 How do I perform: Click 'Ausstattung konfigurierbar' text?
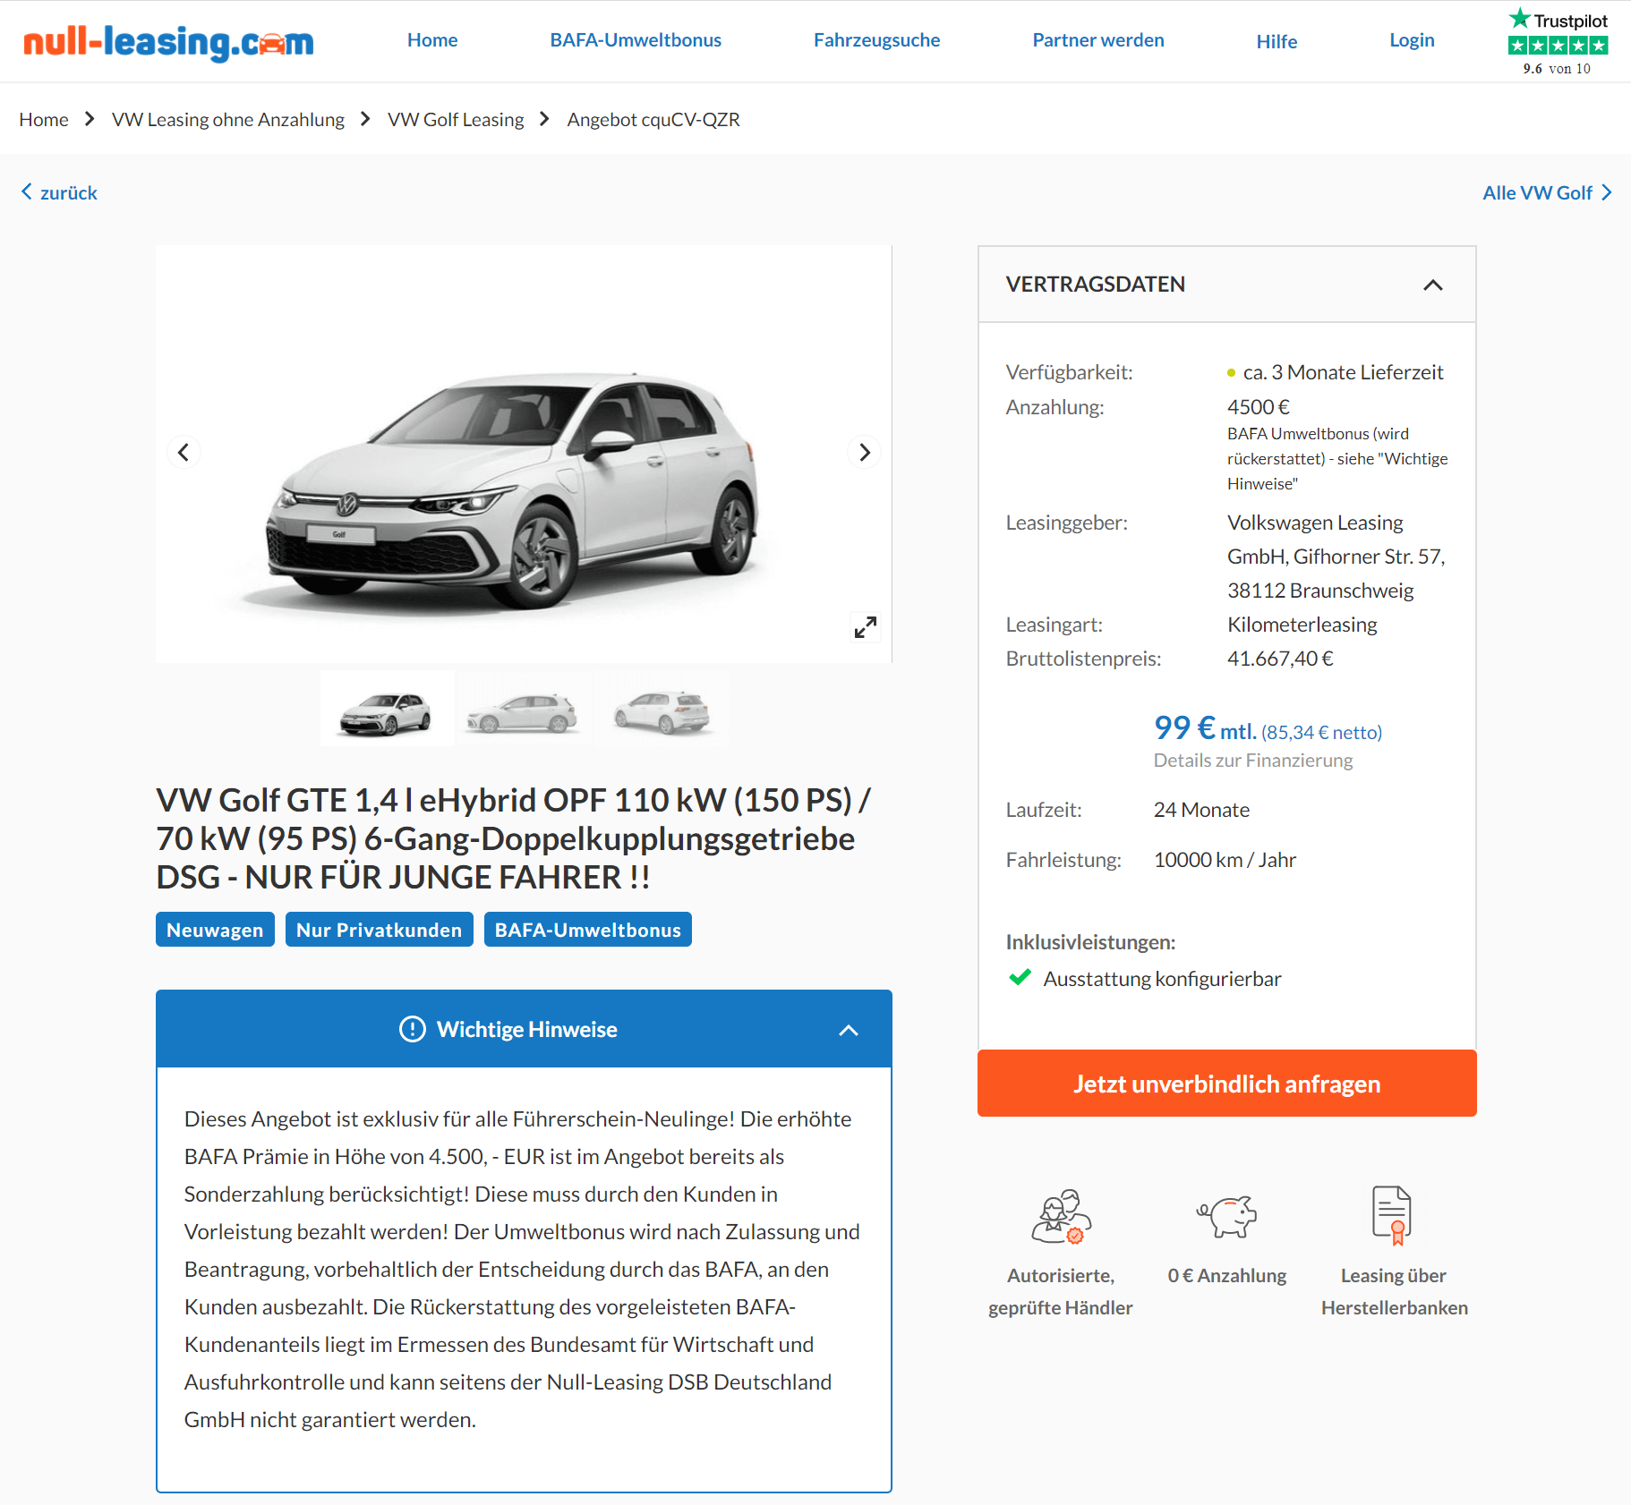(1162, 979)
